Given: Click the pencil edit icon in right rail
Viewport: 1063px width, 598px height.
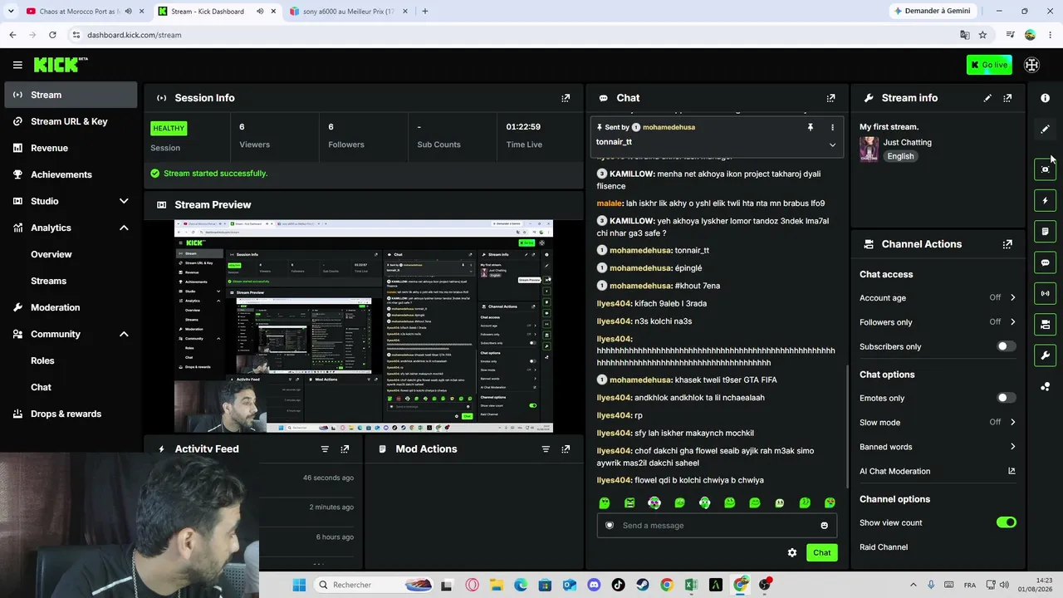Looking at the screenshot, I should coord(1045,129).
